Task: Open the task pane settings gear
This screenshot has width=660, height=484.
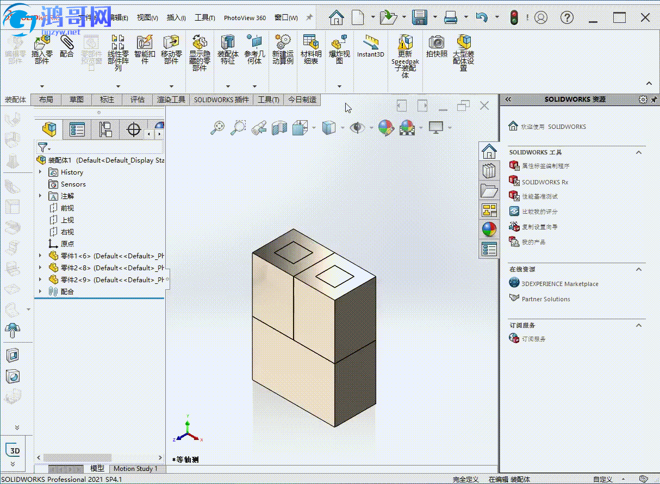Action: (643, 100)
